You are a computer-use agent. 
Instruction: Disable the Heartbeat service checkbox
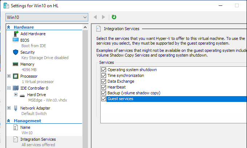click(104, 87)
